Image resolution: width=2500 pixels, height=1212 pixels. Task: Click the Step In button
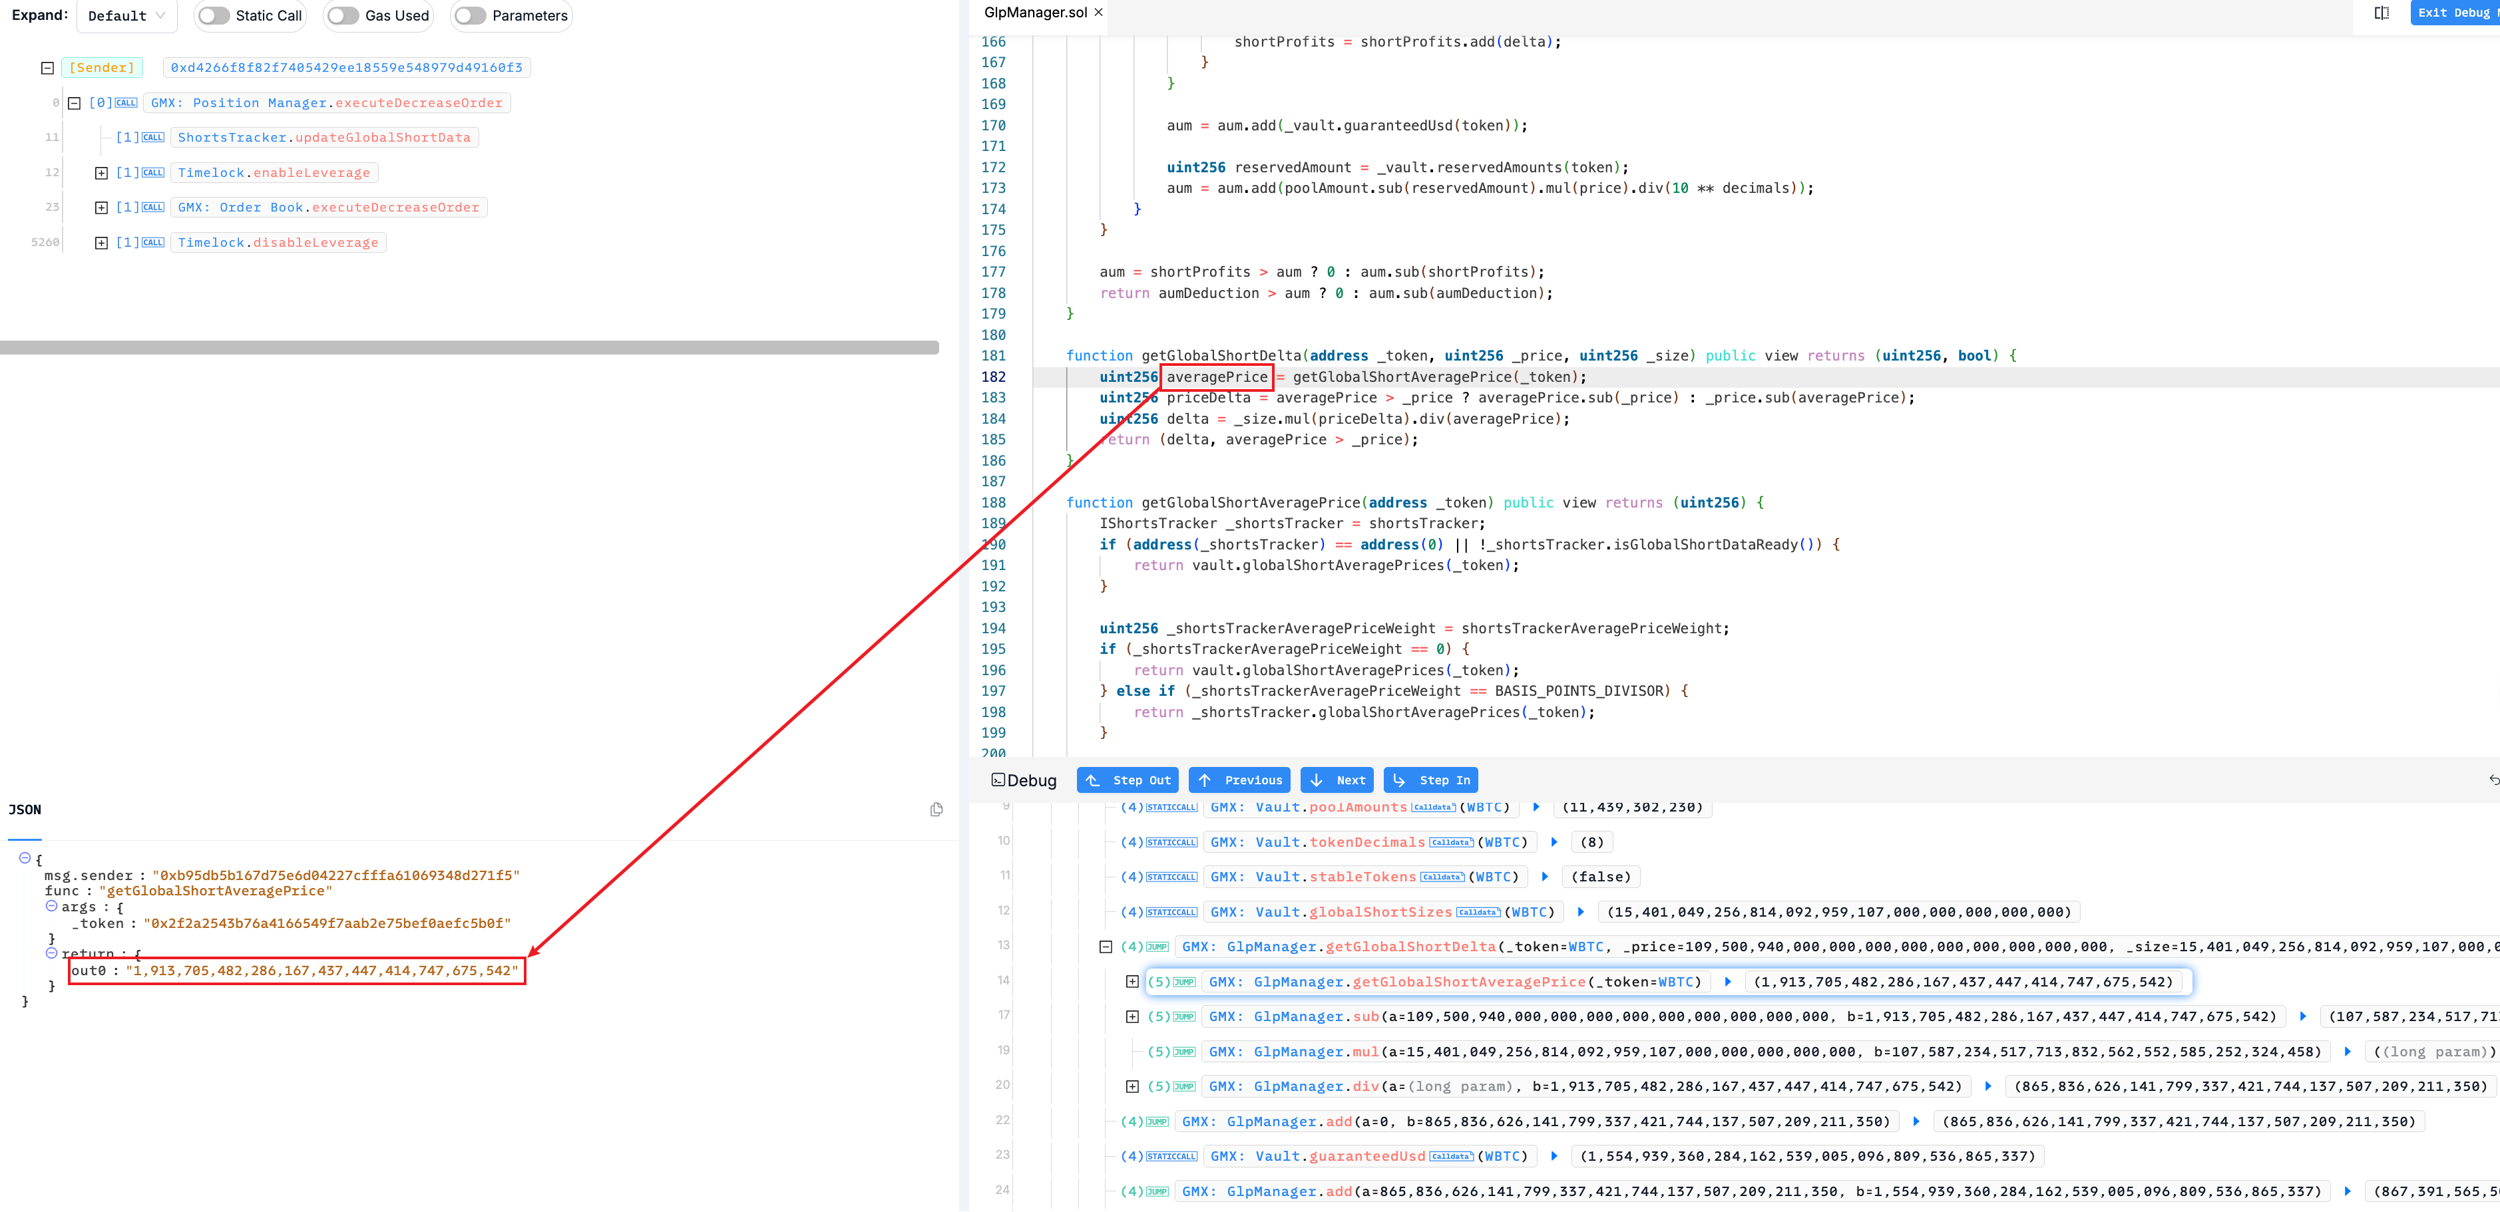click(1430, 780)
